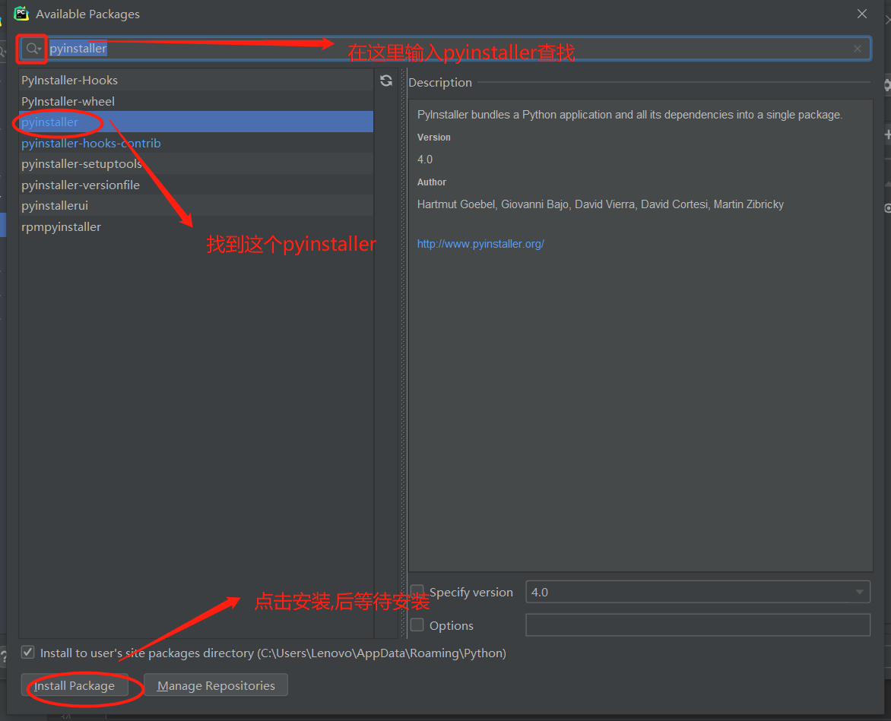Select the PyInstaller-Hooks package
891x721 pixels.
click(70, 80)
